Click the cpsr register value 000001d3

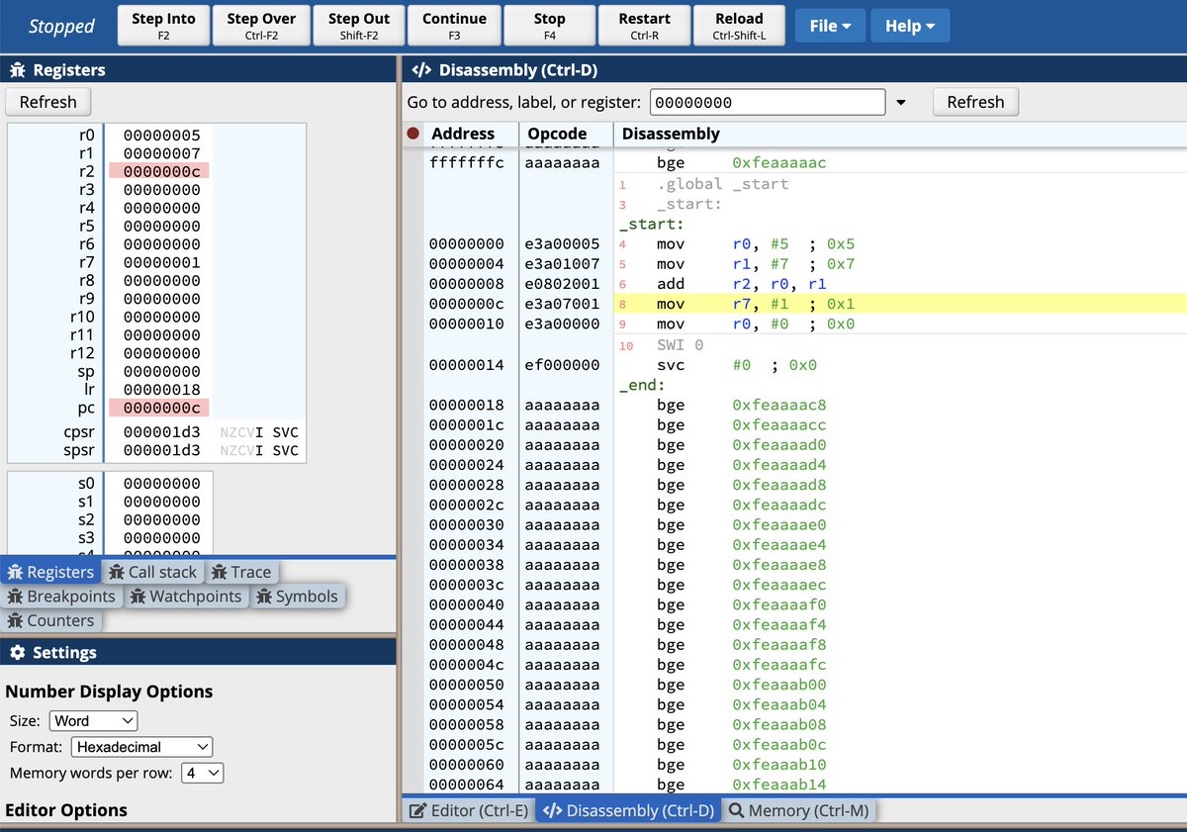tap(161, 432)
